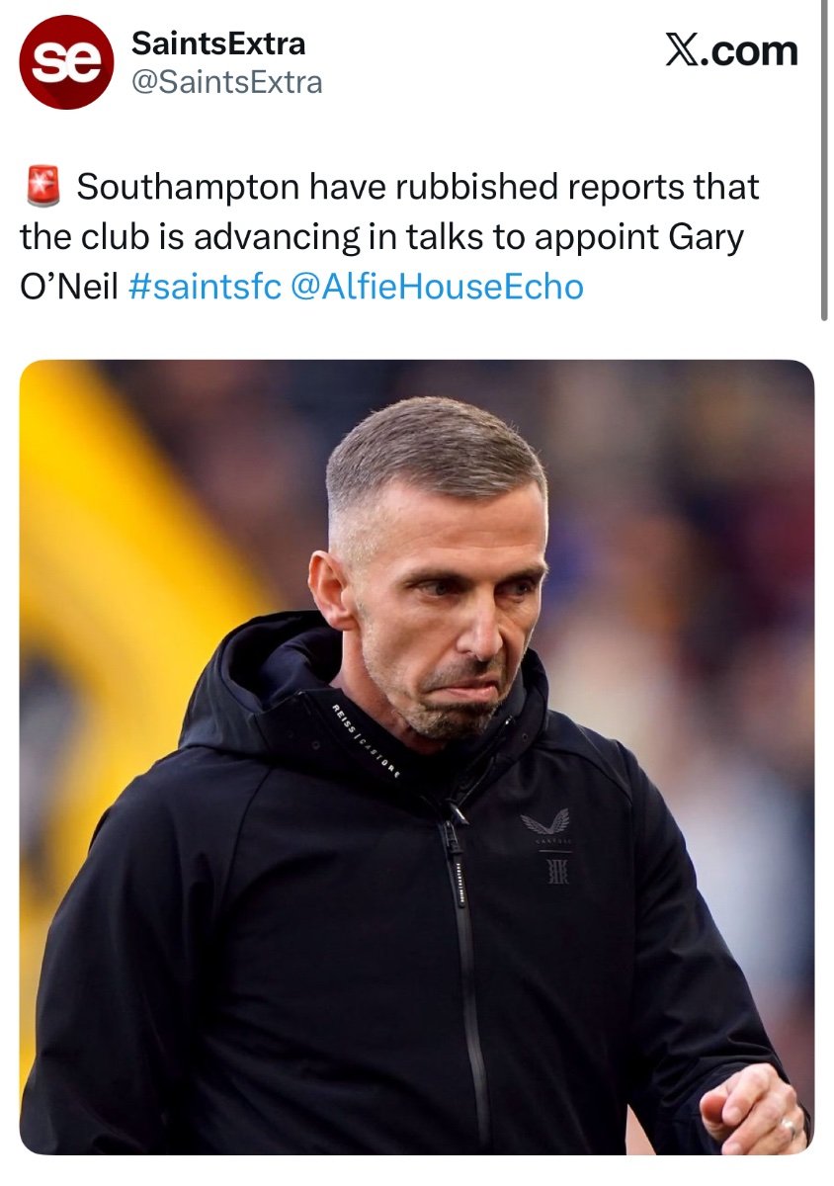The height and width of the screenshot is (1186, 834).
Task: Click the page scrollbar on the right edge
Action: (x=823, y=158)
